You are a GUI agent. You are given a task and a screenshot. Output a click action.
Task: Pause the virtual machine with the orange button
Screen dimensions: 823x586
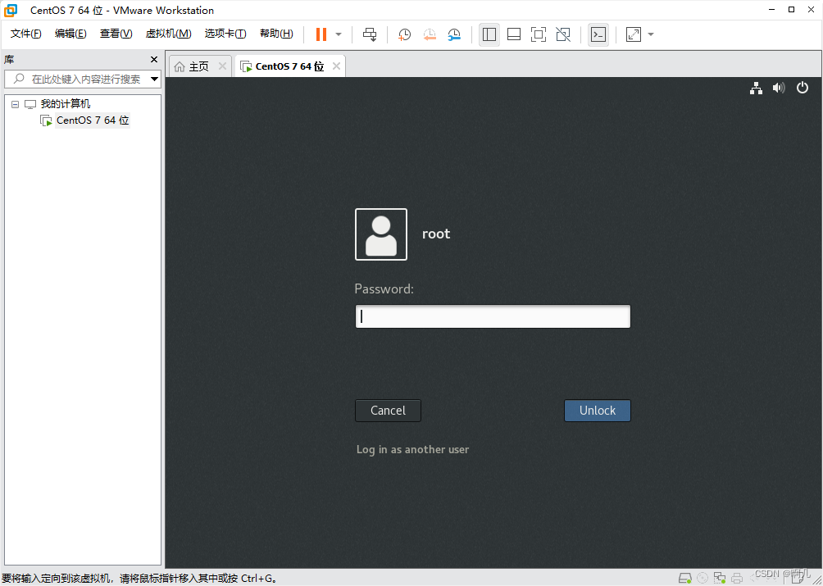[321, 34]
